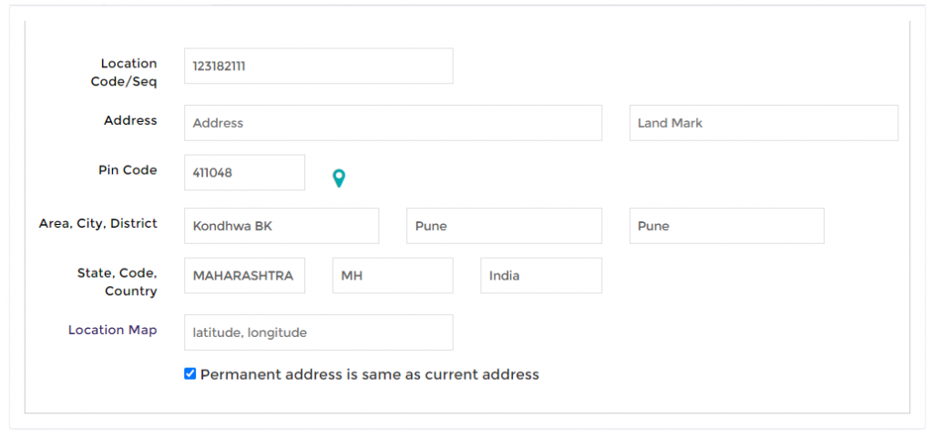Select the Country field showing India
This screenshot has width=933, height=439.
(x=541, y=275)
